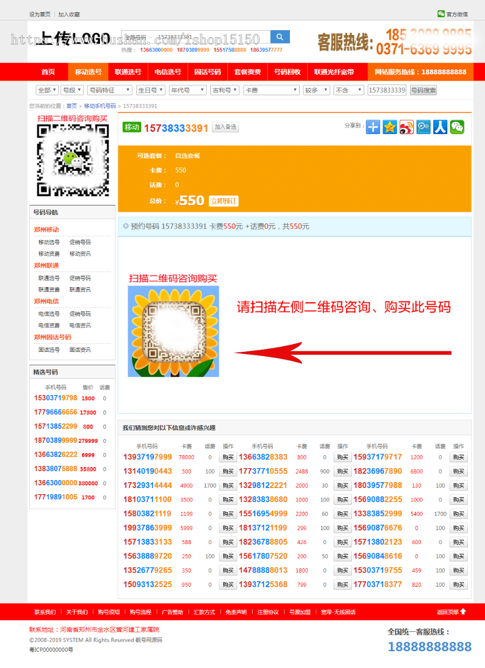Viewport: 485px width, 668px height.
Task: Share to QQ Zone star icon
Action: (389, 127)
